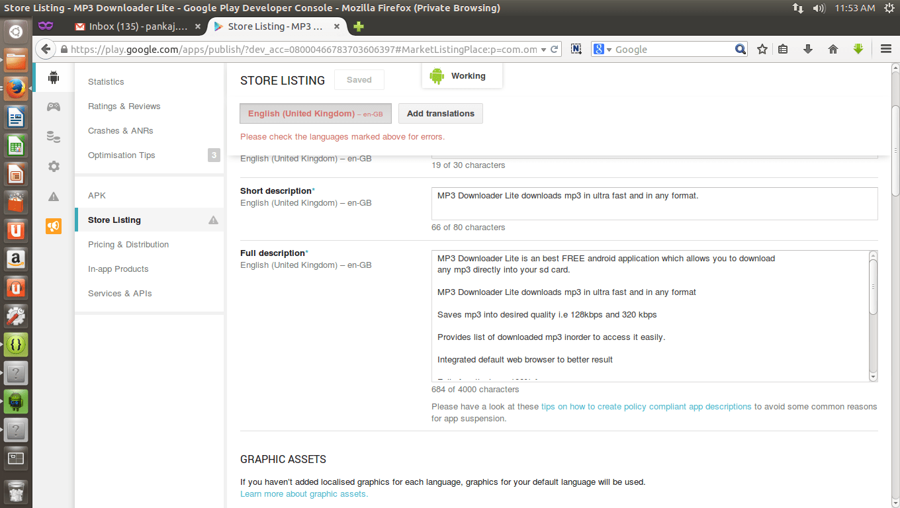Go to In-app Products
900x508 pixels.
click(118, 269)
